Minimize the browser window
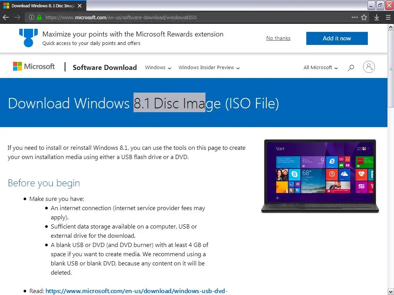This screenshot has height=295, width=394. pyautogui.click(x=371, y=5)
